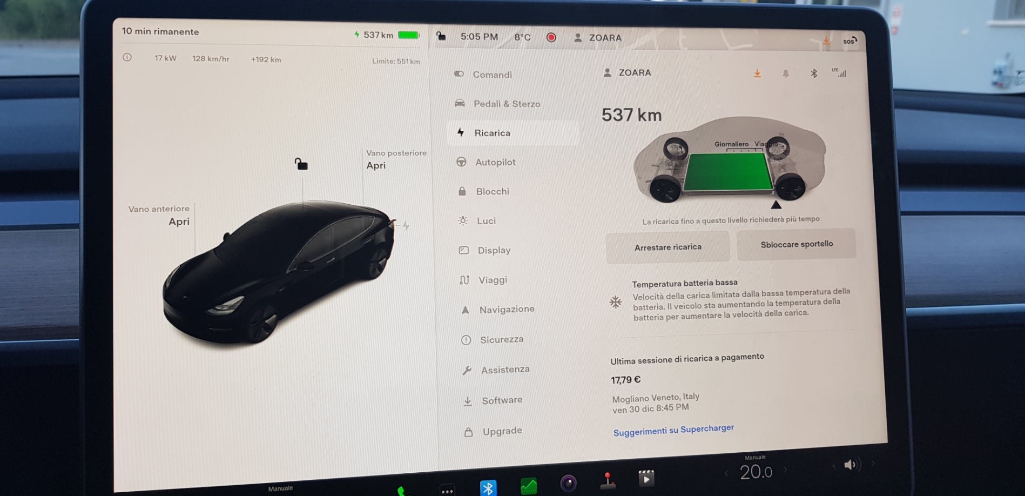The height and width of the screenshot is (496, 1025).
Task: Tap the black charge limit triangle marker
Action: [x=776, y=204]
